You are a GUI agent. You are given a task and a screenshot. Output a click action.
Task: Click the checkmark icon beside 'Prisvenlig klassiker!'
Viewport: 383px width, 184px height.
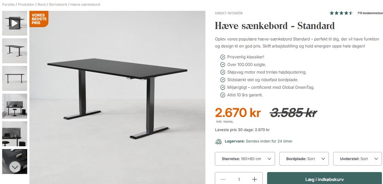tap(223, 57)
